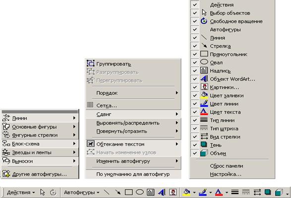Click the Линии category icon
The height and width of the screenshot is (198, 291).
click(x=6, y=118)
